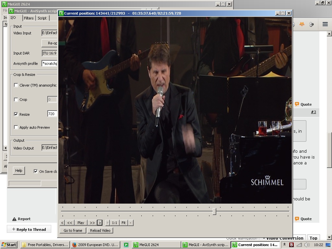Enable the Crop checkbox
Screen dimensions: 332x249
click(16, 100)
